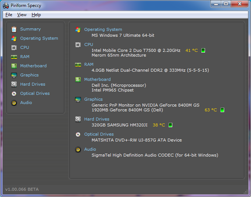Open the Help menu
The image size is (251, 197).
[36, 15]
